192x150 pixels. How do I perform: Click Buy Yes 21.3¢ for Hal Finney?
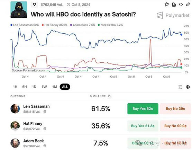[x=143, y=126]
